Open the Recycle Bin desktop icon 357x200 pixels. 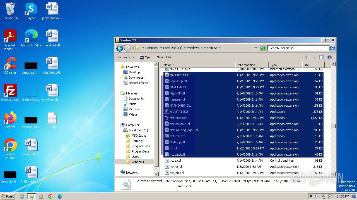point(10,11)
